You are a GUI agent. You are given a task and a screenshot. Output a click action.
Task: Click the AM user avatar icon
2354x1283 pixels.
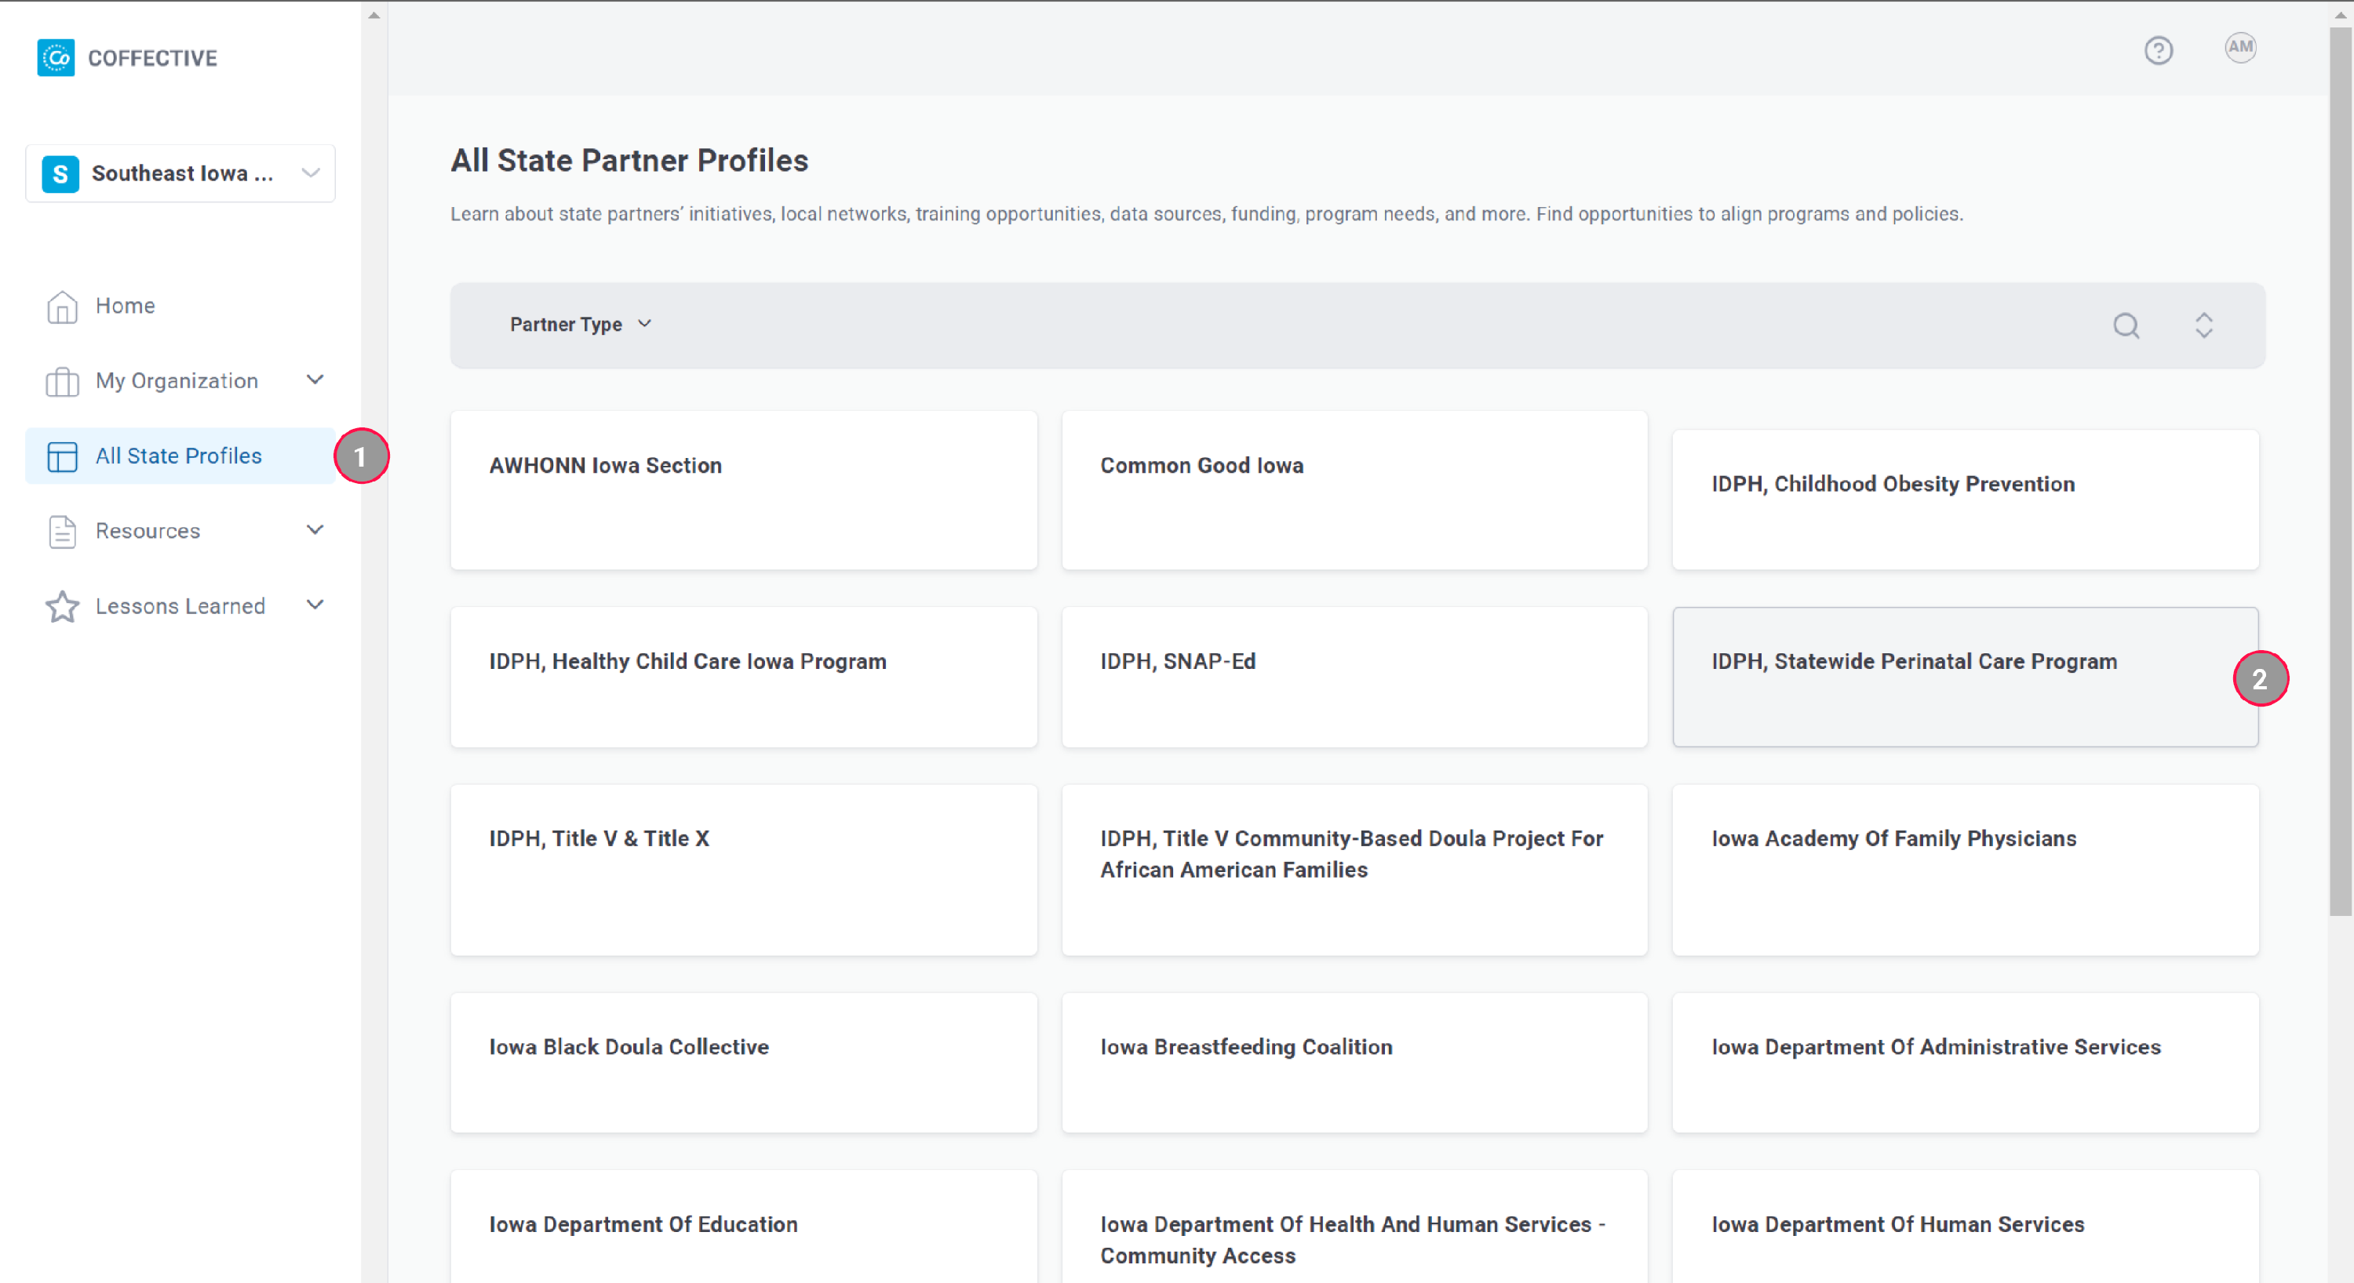tap(2239, 48)
